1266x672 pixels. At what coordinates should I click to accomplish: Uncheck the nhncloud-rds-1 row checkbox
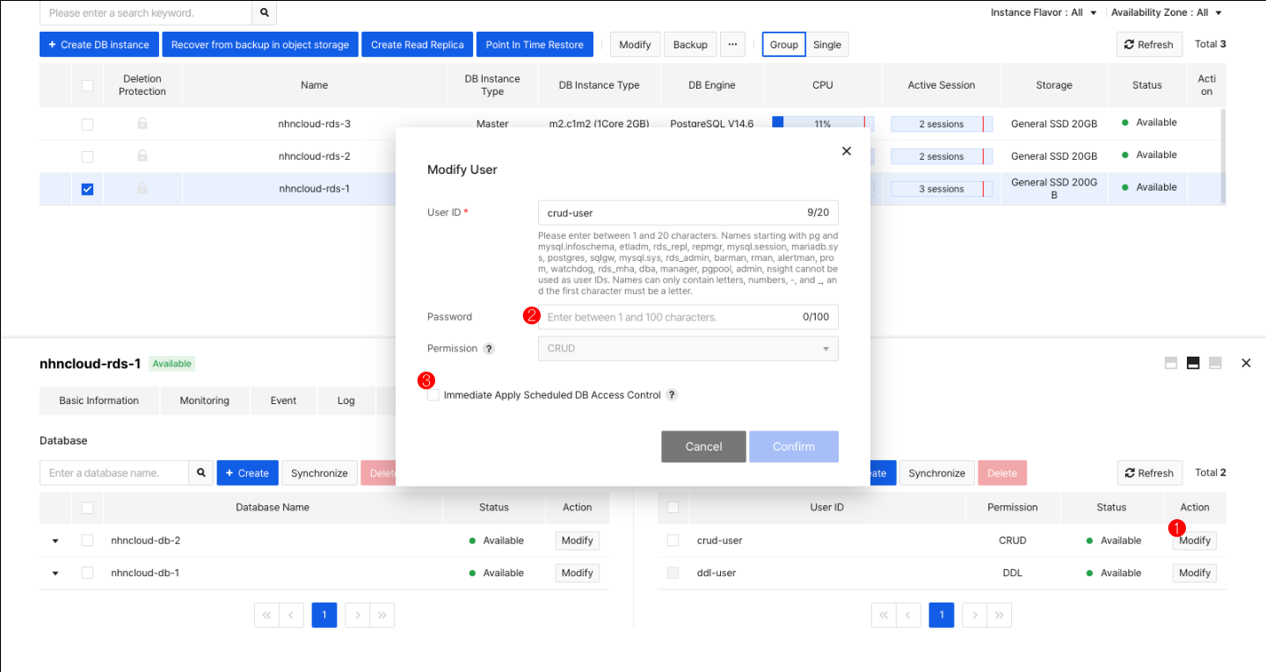click(87, 189)
